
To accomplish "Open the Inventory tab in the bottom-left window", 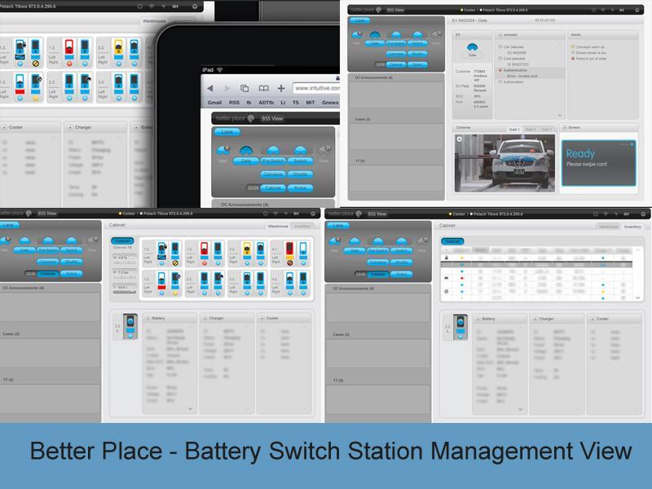I will [x=302, y=227].
